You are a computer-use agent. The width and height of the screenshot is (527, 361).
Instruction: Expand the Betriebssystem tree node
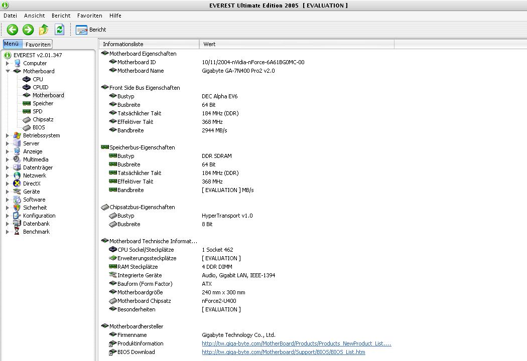[8, 135]
